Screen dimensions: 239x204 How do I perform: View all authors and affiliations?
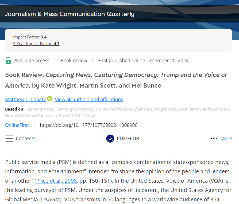(x=89, y=99)
